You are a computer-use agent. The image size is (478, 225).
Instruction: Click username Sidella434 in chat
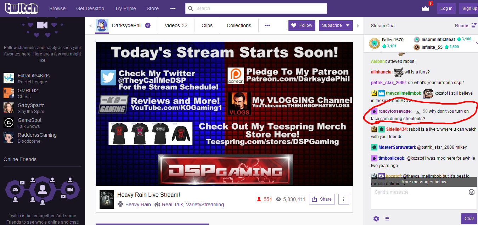(396, 129)
